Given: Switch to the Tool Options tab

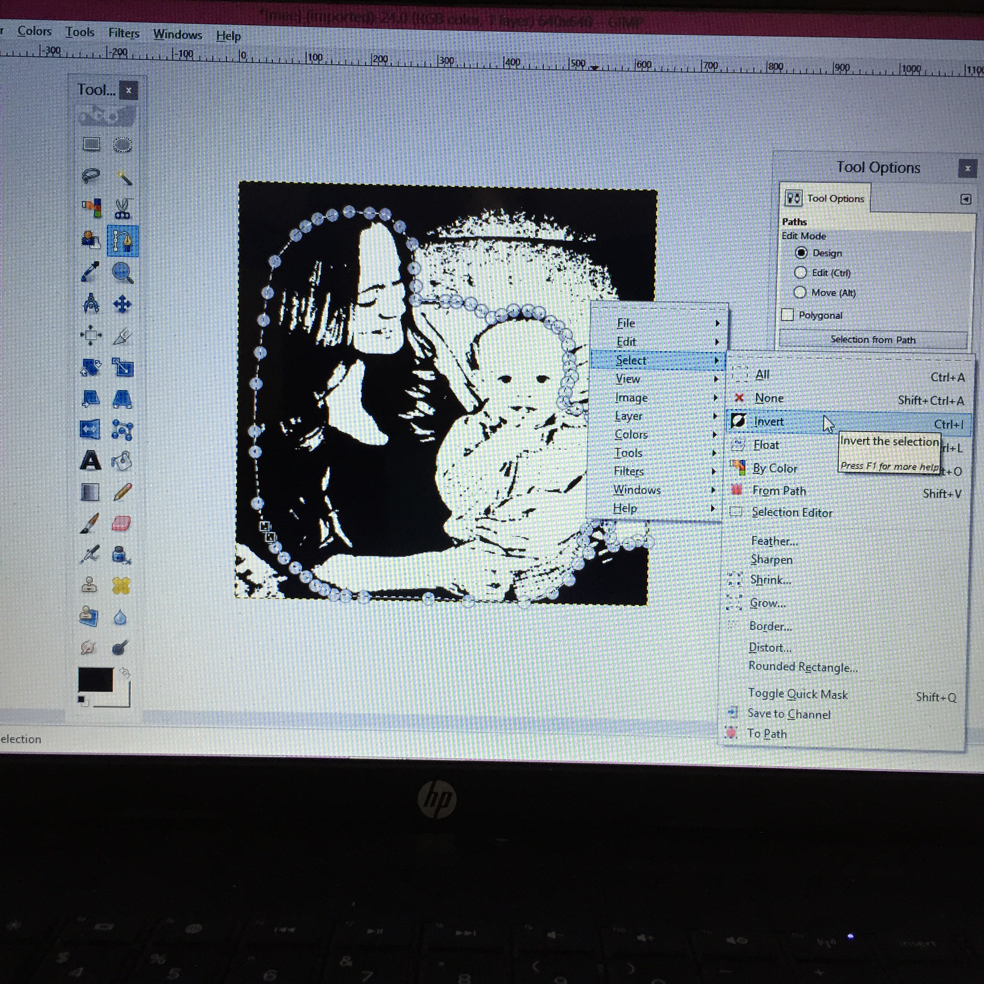Looking at the screenshot, I should 825,198.
